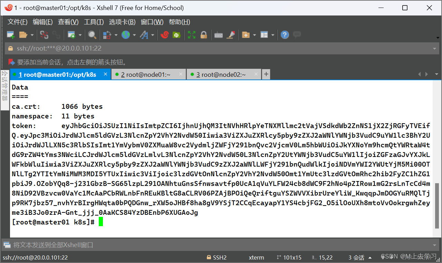Image resolution: width=442 pixels, height=263 pixels.
Task: Expand the new folder dropdown arrow
Action: pos(254,35)
